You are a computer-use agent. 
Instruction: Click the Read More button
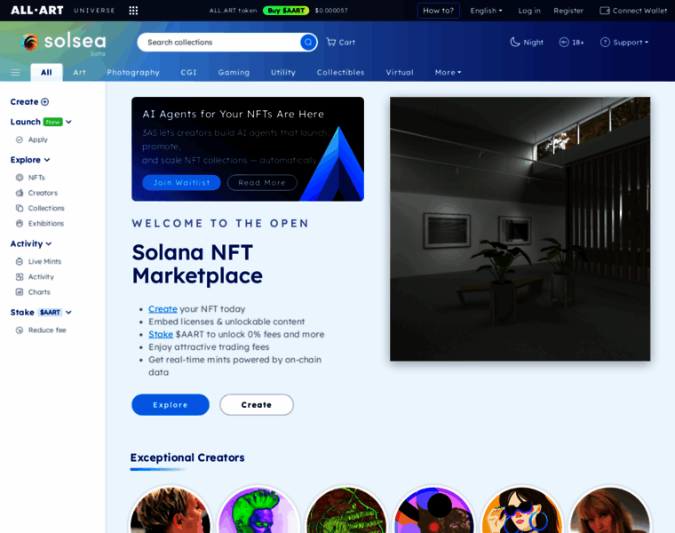click(x=262, y=182)
